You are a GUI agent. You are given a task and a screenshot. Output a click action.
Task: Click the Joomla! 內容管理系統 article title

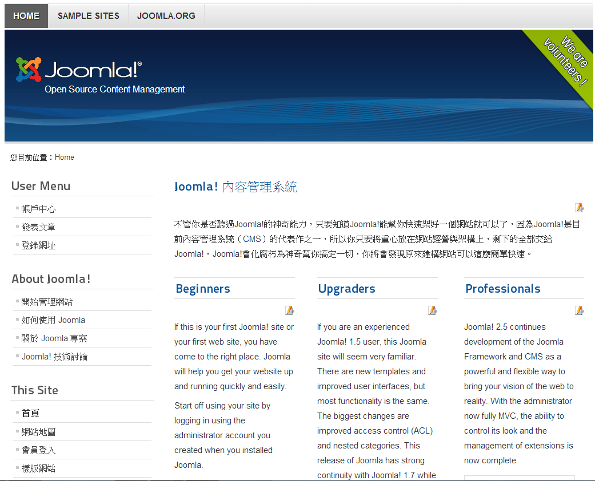(x=235, y=187)
